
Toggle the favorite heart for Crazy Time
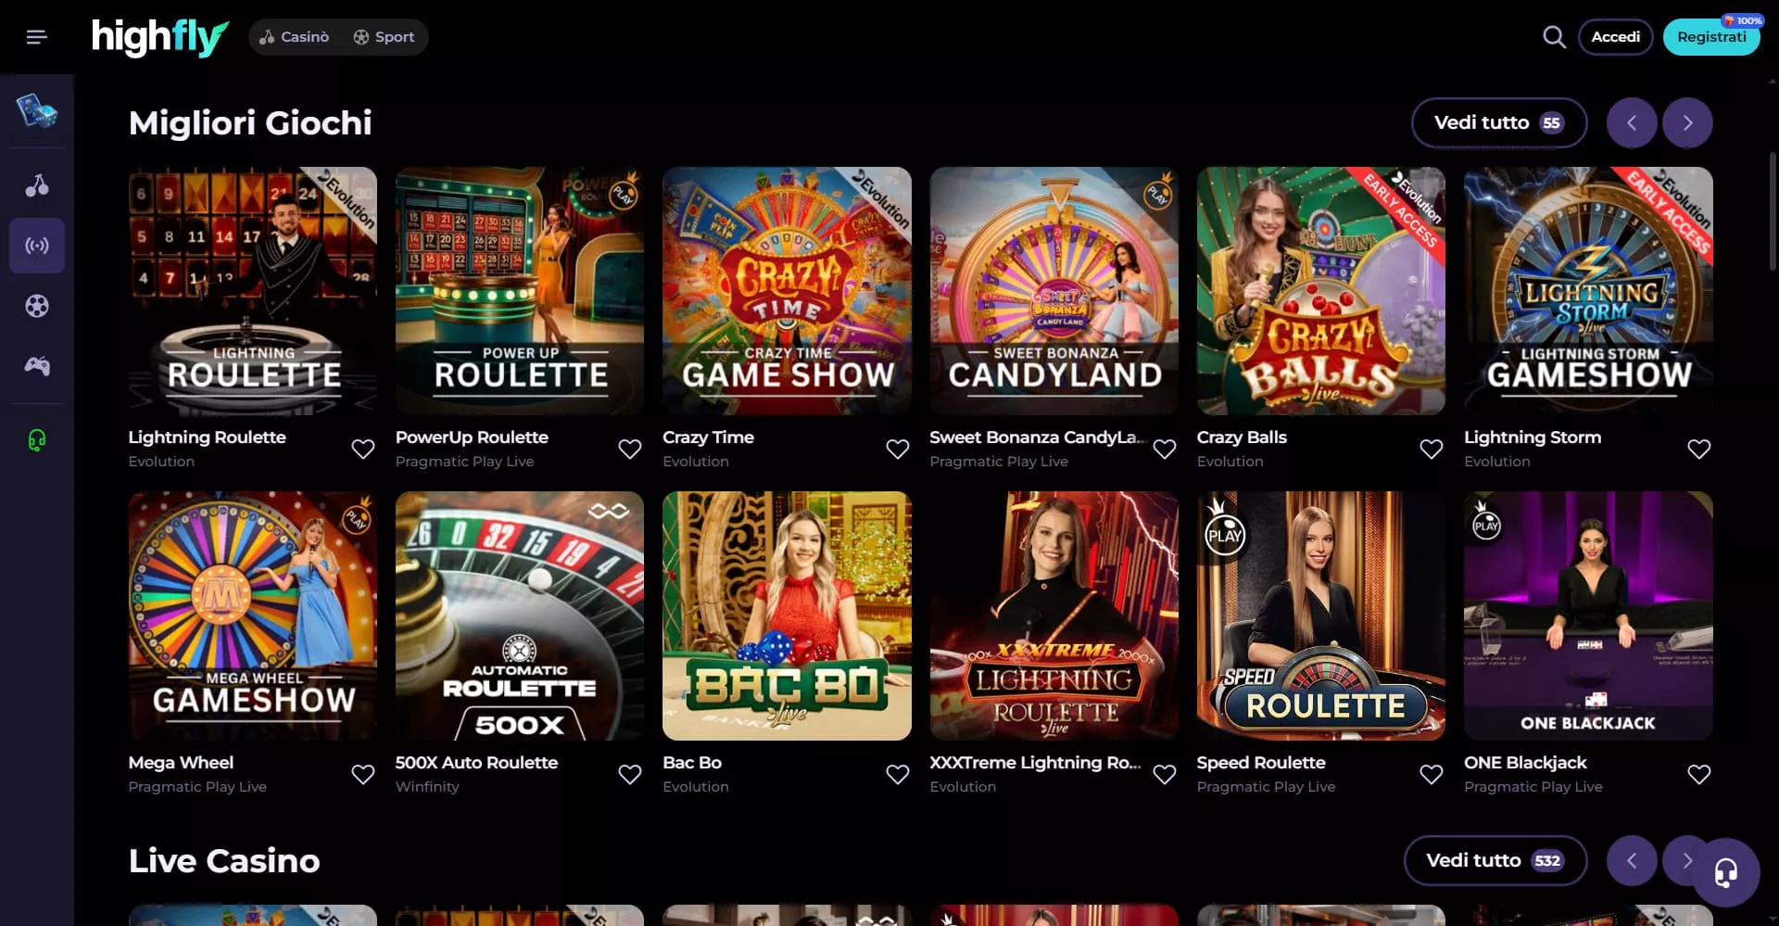click(x=897, y=449)
